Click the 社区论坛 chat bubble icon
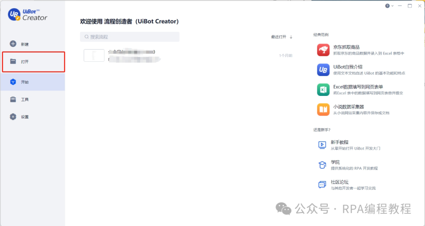425x226 pixels. pyautogui.click(x=322, y=185)
